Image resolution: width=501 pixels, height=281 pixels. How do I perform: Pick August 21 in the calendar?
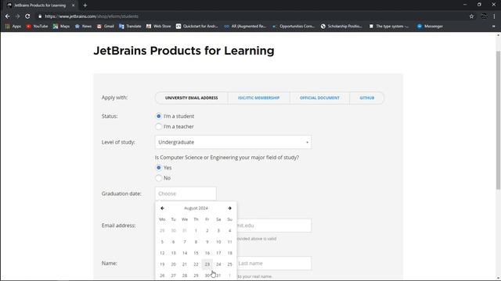point(185,264)
